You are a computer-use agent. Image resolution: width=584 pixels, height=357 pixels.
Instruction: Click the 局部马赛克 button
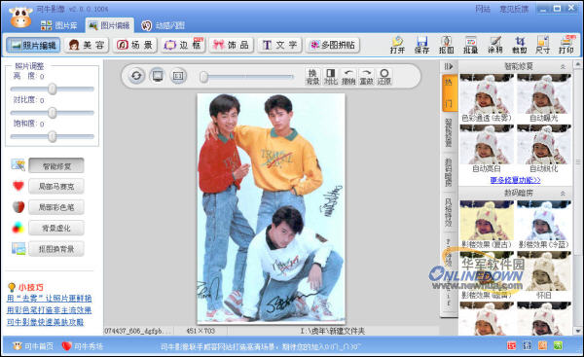coord(56,186)
